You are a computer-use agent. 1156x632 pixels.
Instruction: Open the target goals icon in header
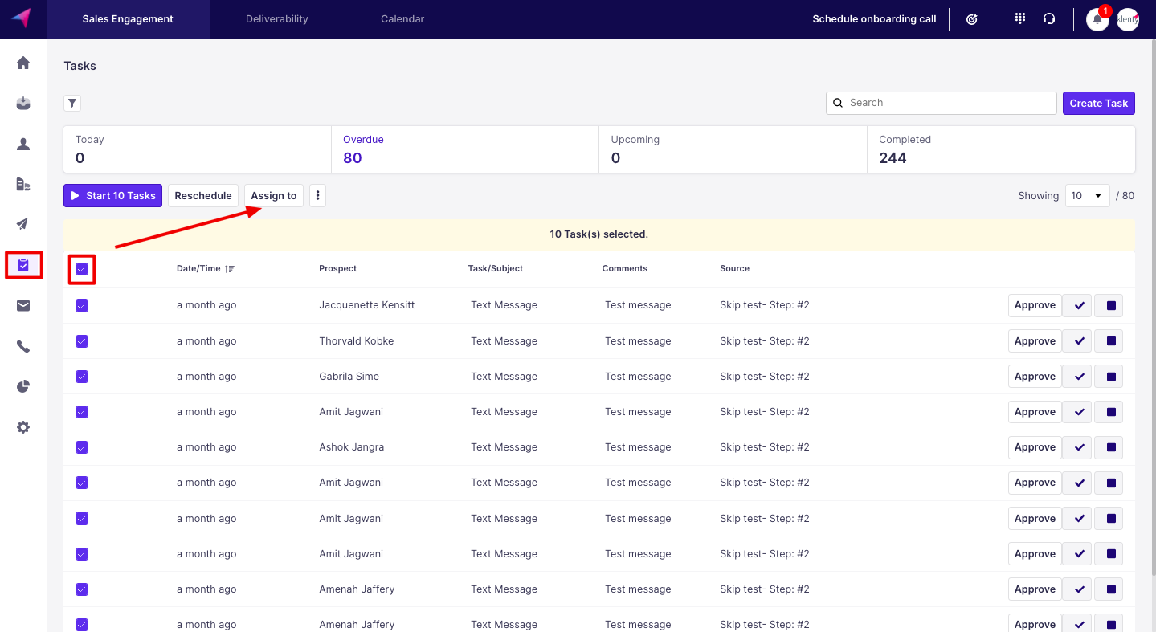pyautogui.click(x=972, y=19)
